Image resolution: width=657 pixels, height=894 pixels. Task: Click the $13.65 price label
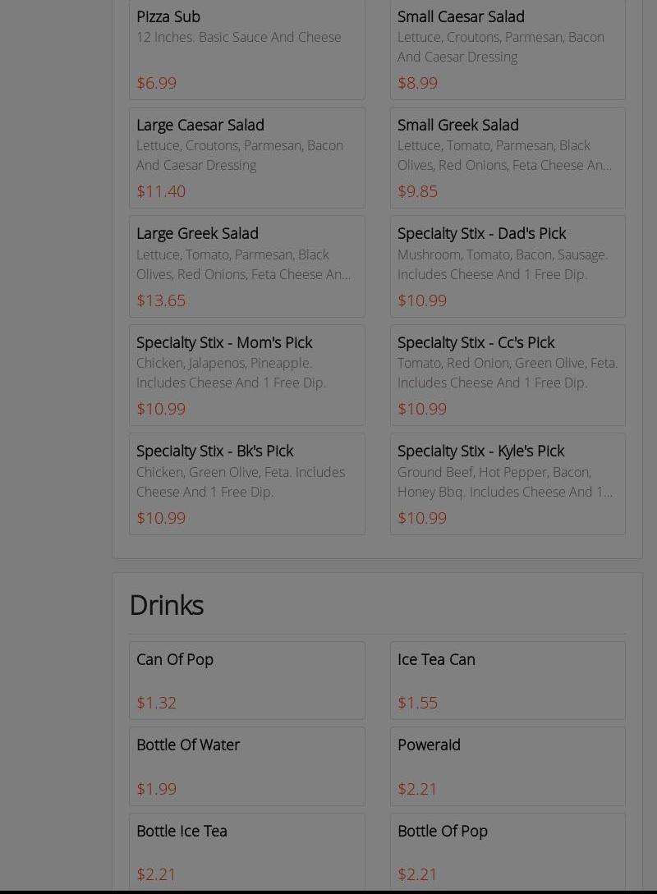point(161,300)
